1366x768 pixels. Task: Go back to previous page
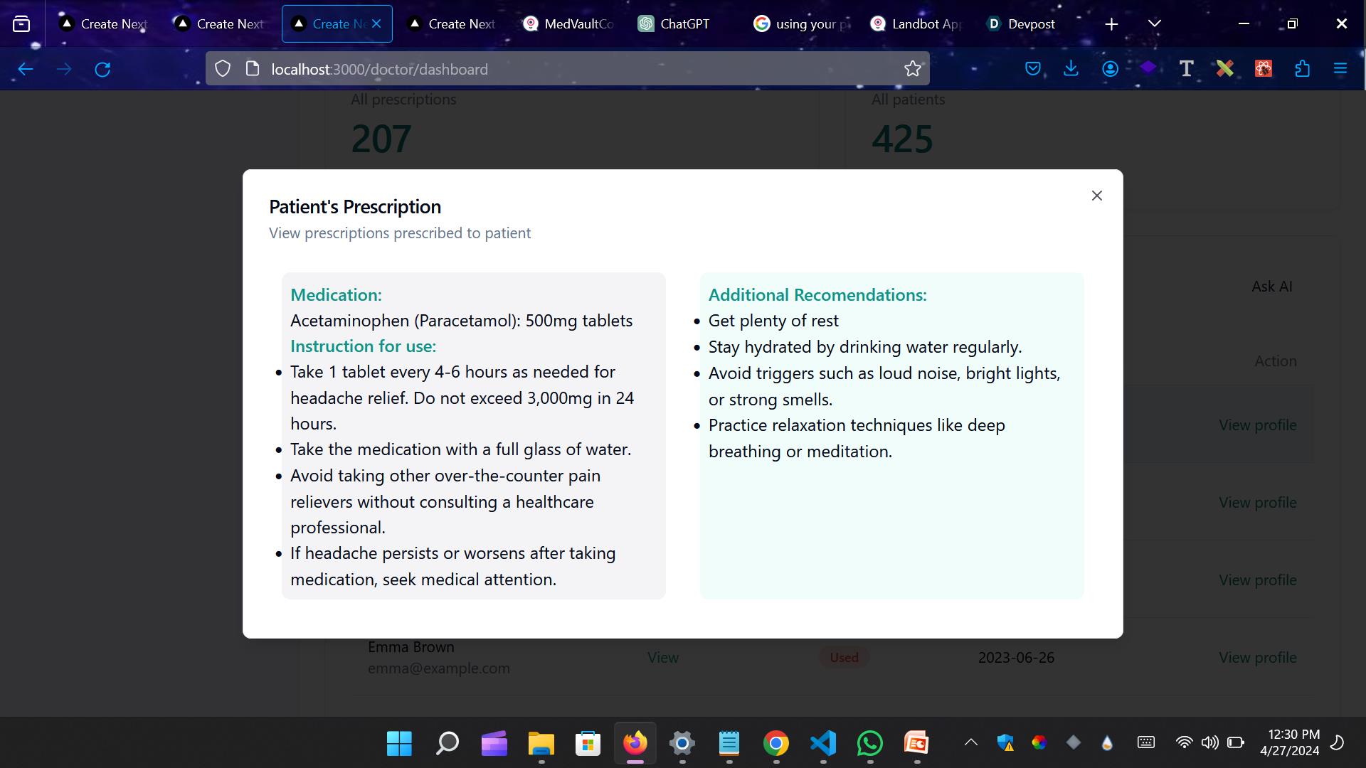pos(26,69)
